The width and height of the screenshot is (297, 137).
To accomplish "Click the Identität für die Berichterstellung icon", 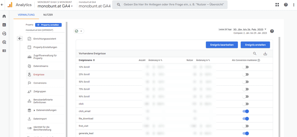I will tap(29, 128).
